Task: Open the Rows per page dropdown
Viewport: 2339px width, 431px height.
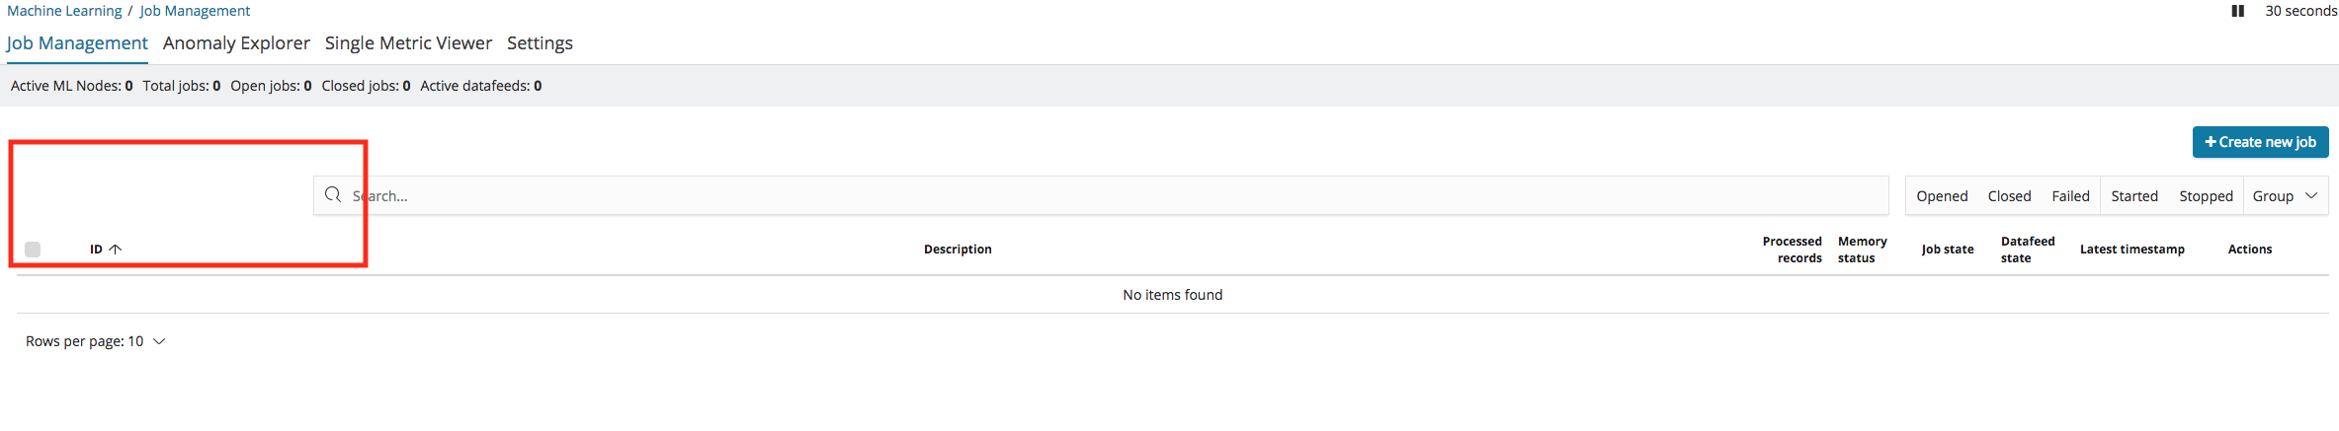Action: pos(96,341)
